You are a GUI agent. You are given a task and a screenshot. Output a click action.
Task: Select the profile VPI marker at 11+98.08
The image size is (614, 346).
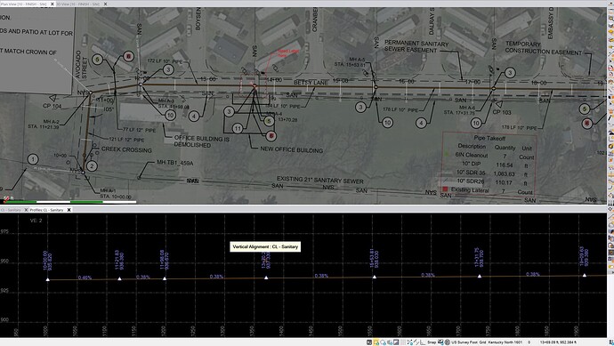click(x=165, y=278)
